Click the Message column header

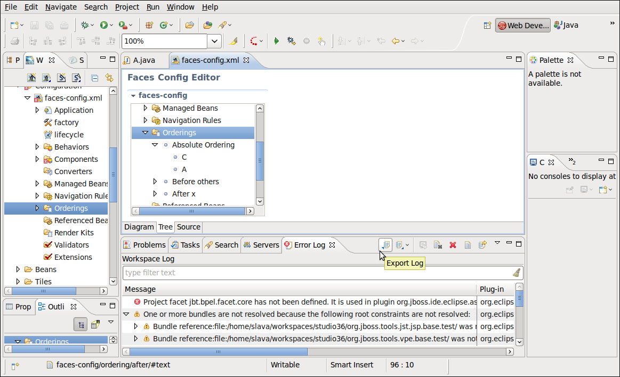pyautogui.click(x=299, y=289)
